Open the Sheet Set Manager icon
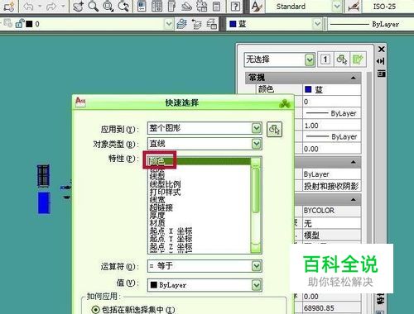This screenshot has width=414, height=314. 186,6
